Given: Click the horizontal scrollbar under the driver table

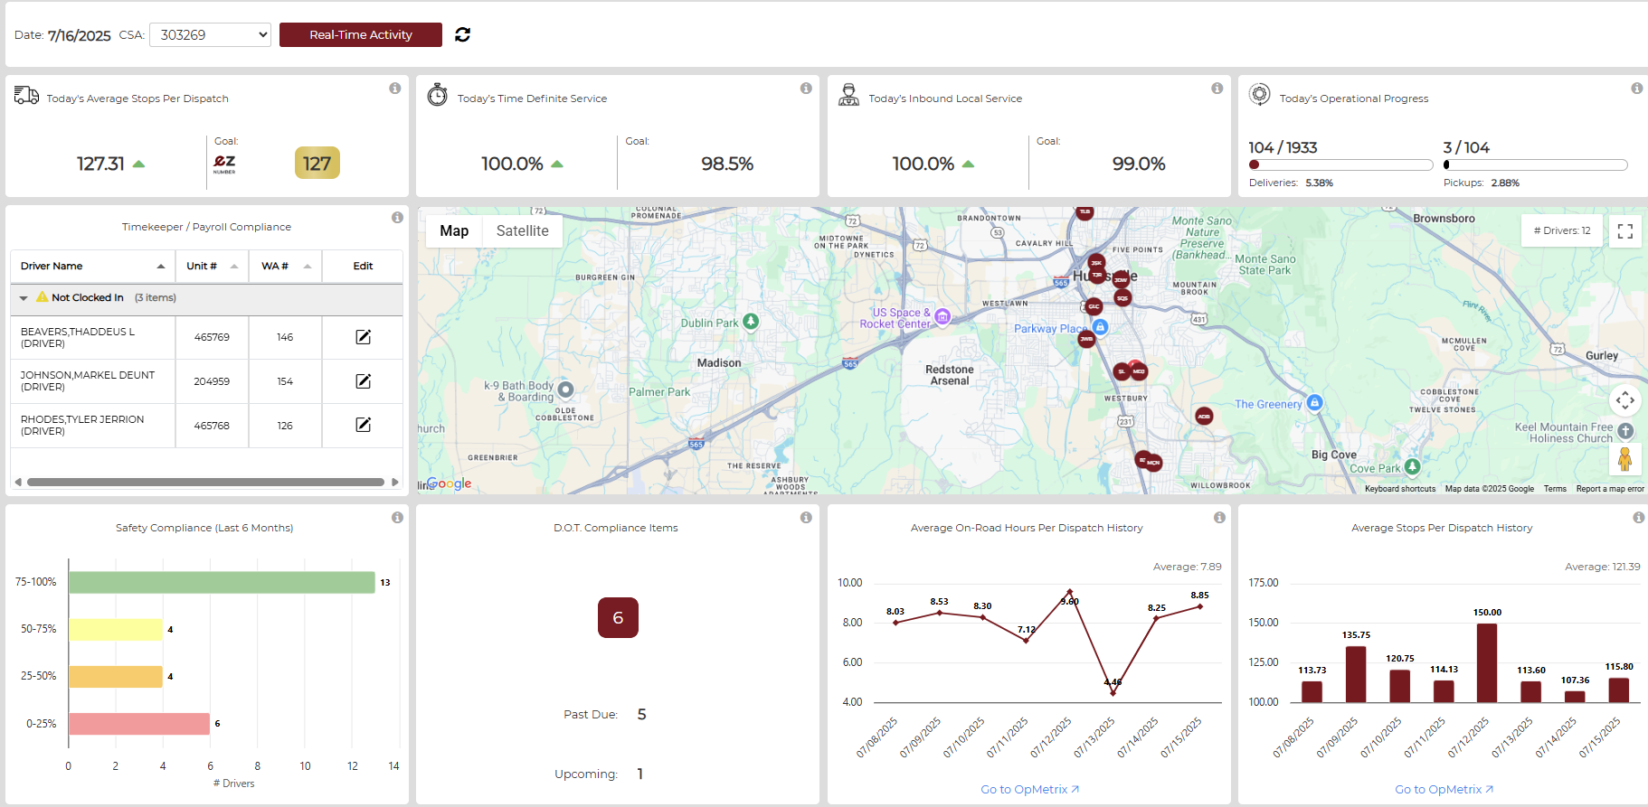Looking at the screenshot, I should (205, 482).
